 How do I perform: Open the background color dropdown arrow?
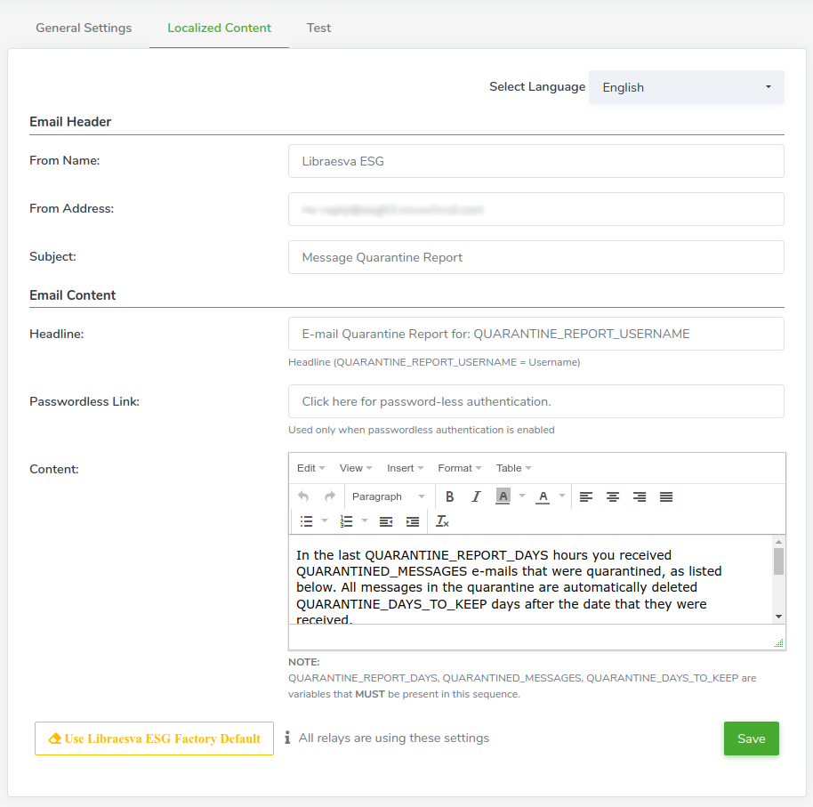click(522, 496)
